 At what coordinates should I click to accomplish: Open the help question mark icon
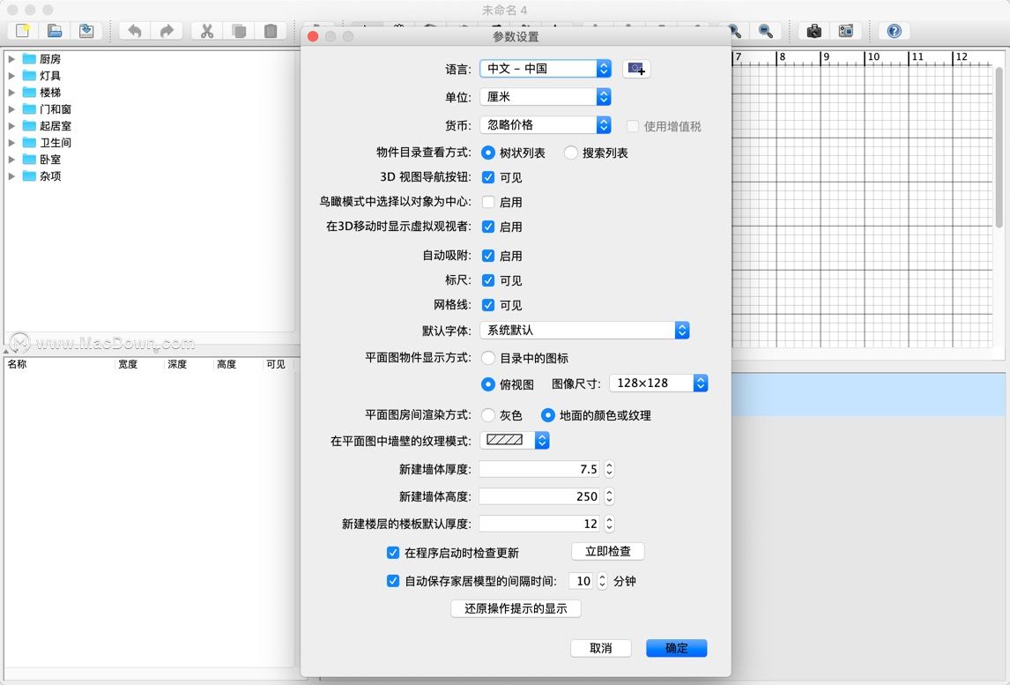tap(894, 30)
